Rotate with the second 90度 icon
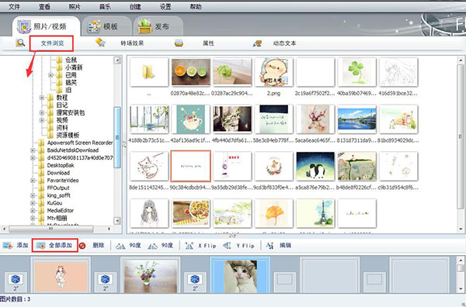The width and height of the screenshot is (466, 307). coord(153,246)
